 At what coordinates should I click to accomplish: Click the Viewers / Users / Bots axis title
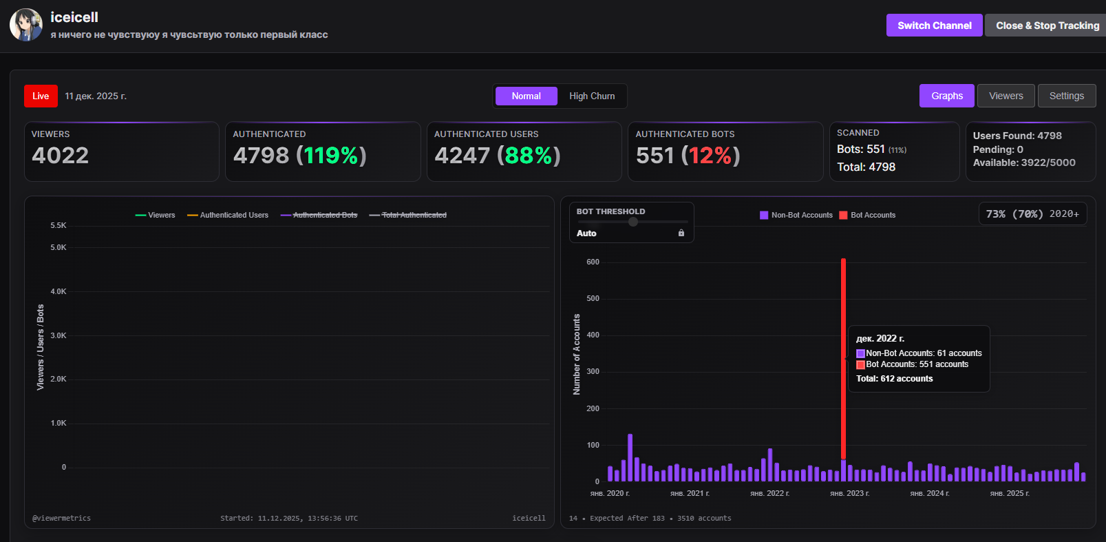point(40,347)
